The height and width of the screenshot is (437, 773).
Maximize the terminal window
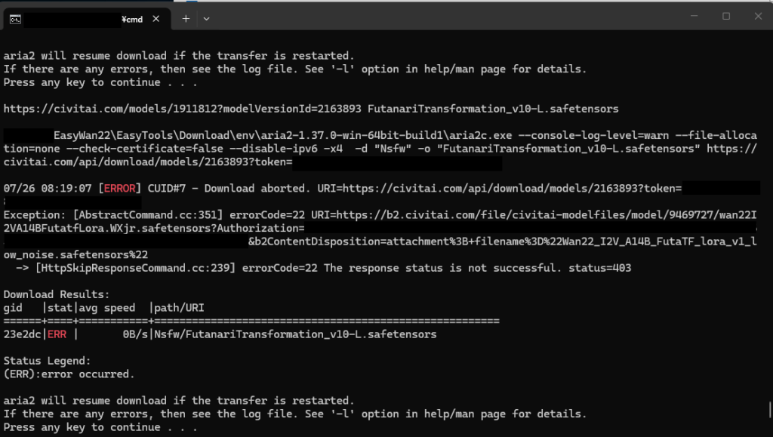(x=726, y=17)
